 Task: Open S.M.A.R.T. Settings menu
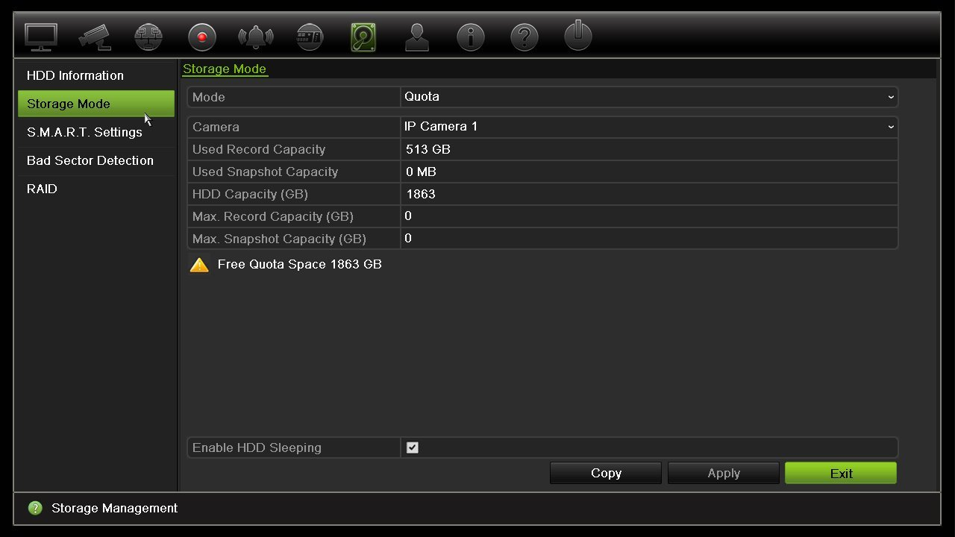(x=96, y=132)
